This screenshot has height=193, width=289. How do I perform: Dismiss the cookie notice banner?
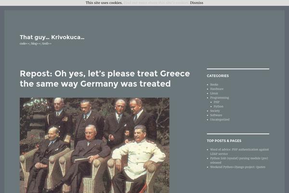197,3
